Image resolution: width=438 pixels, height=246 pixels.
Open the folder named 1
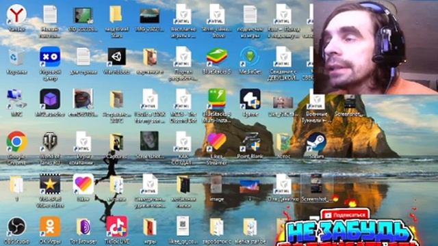coord(16,184)
